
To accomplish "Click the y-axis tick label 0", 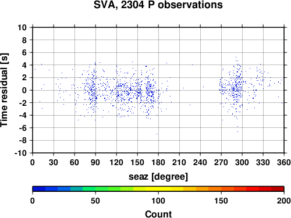I will pyautogui.click(x=24, y=90).
